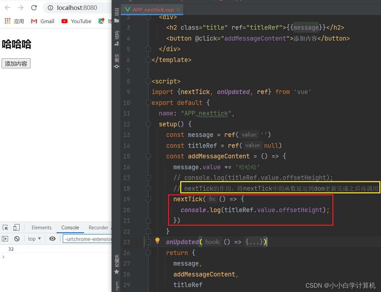381x292 pixels.
Task: Open the Apps grid bookmark icon
Action: (8, 21)
